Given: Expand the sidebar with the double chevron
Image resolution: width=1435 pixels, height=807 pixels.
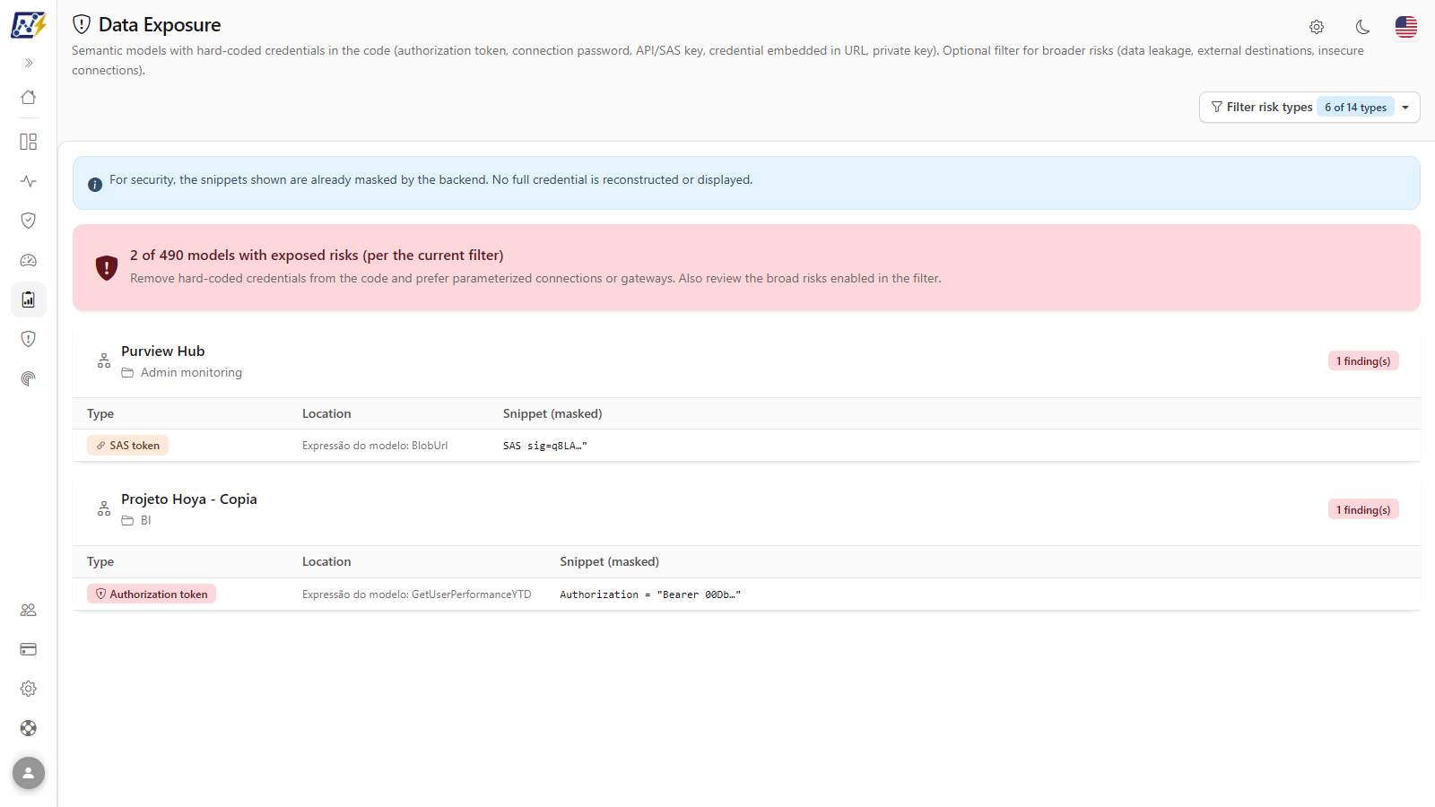Looking at the screenshot, I should click(x=29, y=63).
